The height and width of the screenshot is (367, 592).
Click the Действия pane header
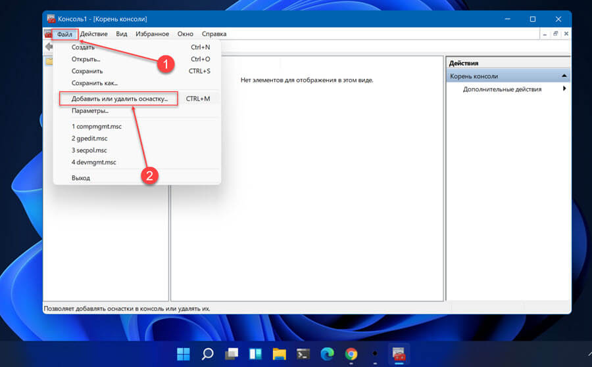click(508, 63)
